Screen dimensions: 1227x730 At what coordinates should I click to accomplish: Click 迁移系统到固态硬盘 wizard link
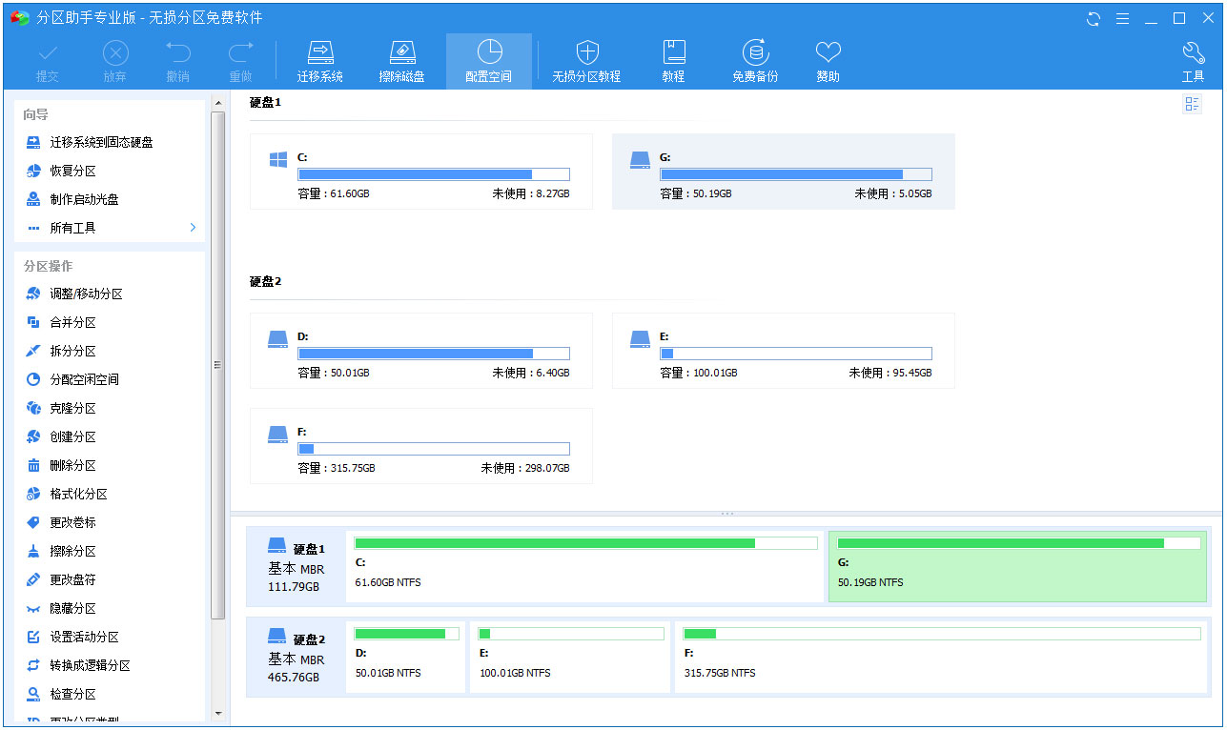(101, 142)
